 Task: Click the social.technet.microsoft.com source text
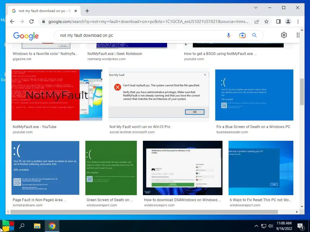132,132
